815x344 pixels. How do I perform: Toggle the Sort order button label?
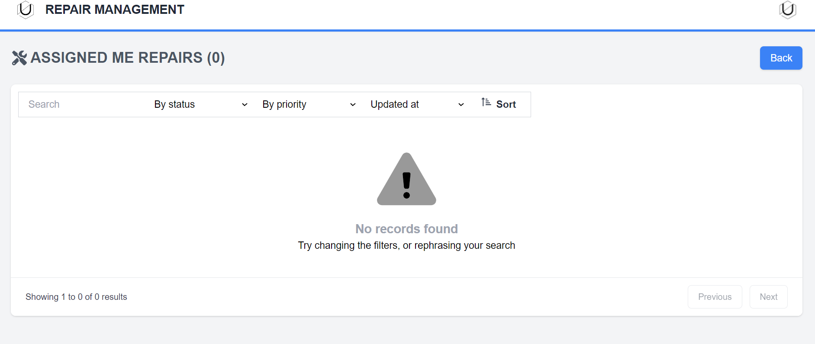pos(506,105)
